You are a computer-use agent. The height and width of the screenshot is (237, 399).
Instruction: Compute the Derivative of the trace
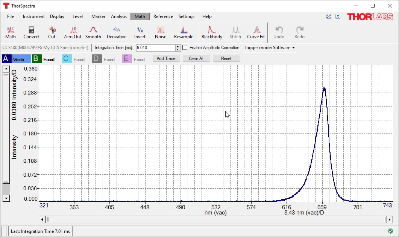pos(117,33)
